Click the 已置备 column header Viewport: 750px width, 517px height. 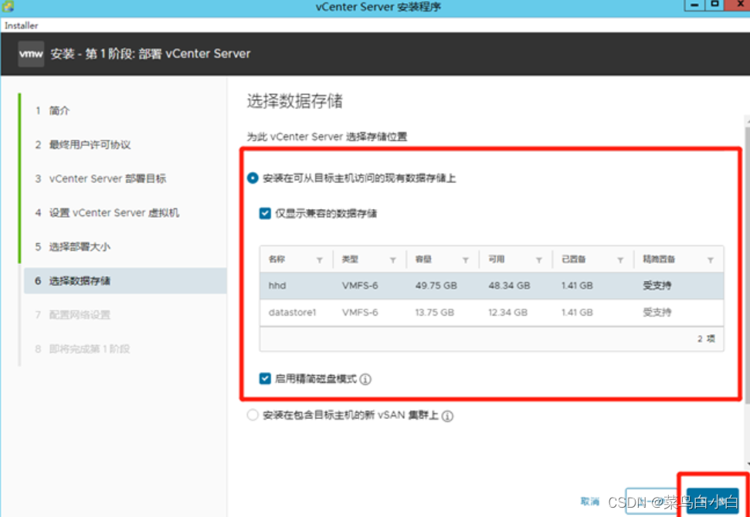573,259
